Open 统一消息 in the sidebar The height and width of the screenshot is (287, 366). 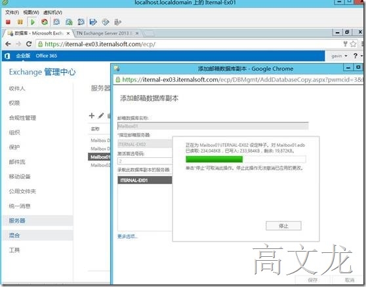point(20,206)
